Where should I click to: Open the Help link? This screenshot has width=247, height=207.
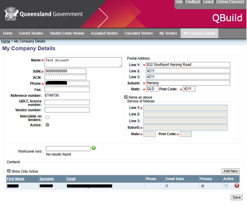click(179, 2)
